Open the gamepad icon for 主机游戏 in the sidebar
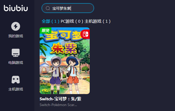The height and width of the screenshot is (111, 175). [16, 80]
